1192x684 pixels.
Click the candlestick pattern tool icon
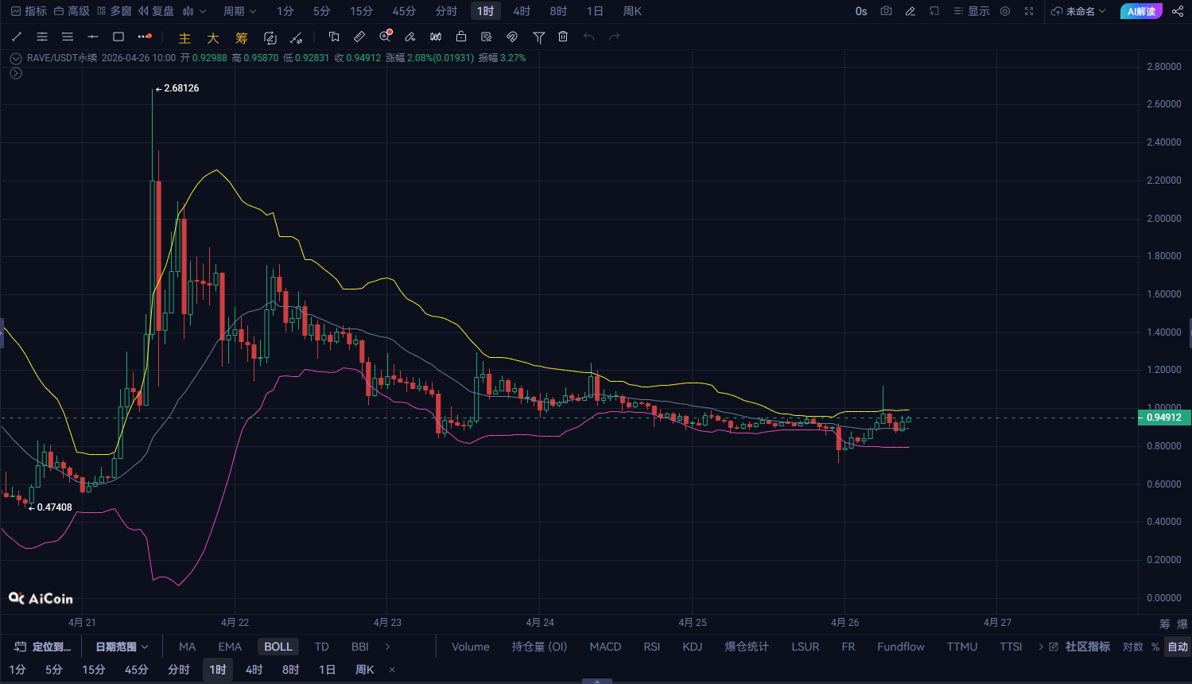(436, 37)
